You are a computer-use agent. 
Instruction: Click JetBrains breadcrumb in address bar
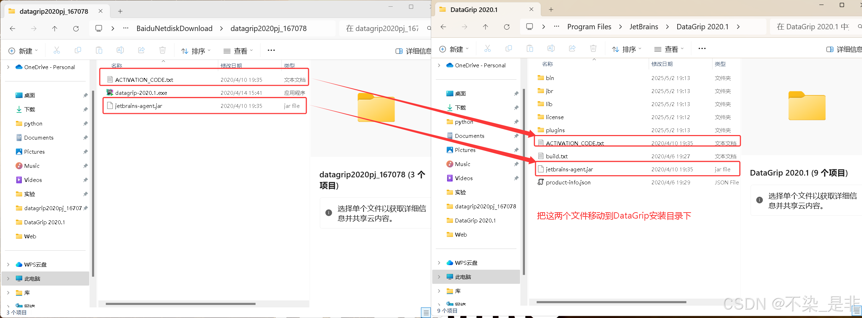click(644, 27)
